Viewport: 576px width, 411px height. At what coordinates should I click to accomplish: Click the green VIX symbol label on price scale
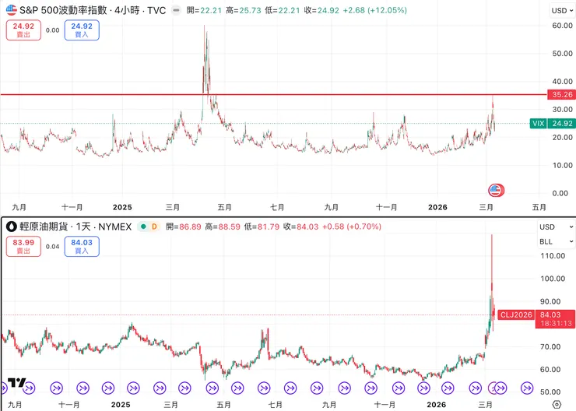538,124
